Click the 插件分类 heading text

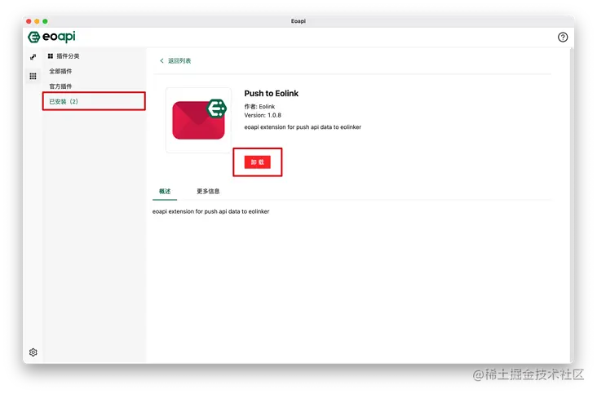click(x=68, y=56)
